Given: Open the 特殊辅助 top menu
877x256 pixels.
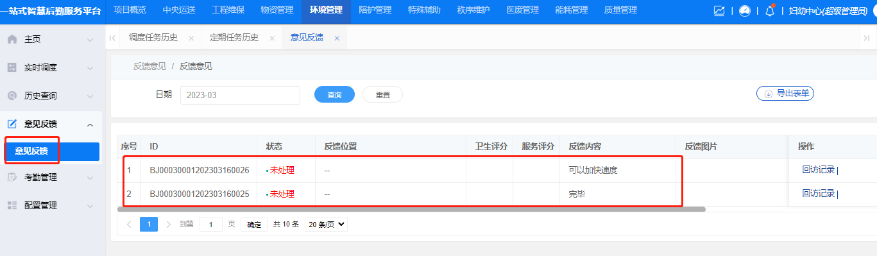Looking at the screenshot, I should tap(424, 10).
